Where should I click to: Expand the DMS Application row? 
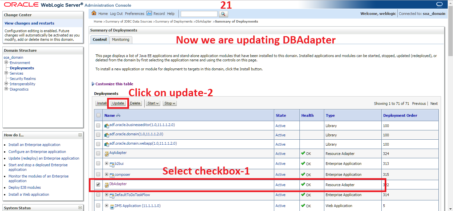coord(107,206)
